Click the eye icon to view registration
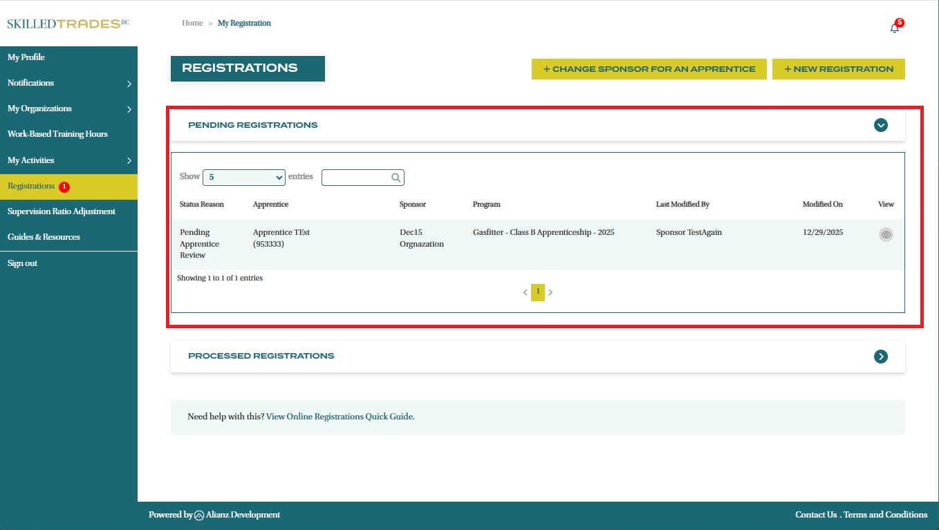Image resolution: width=939 pixels, height=530 pixels. click(x=886, y=235)
